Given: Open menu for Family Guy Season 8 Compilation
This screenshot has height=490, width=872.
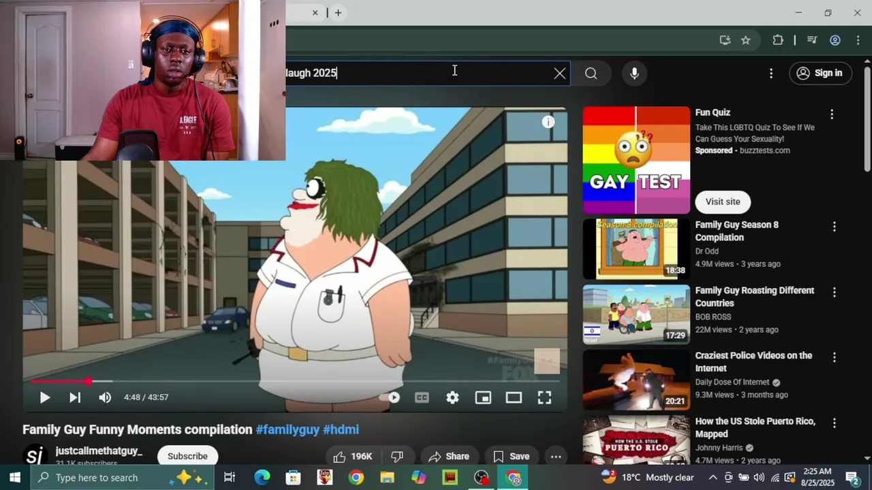Looking at the screenshot, I should 834,227.
